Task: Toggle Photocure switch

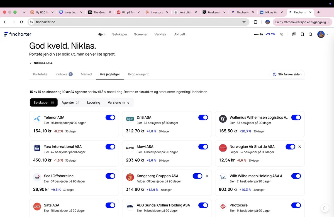Action: pos(296,205)
